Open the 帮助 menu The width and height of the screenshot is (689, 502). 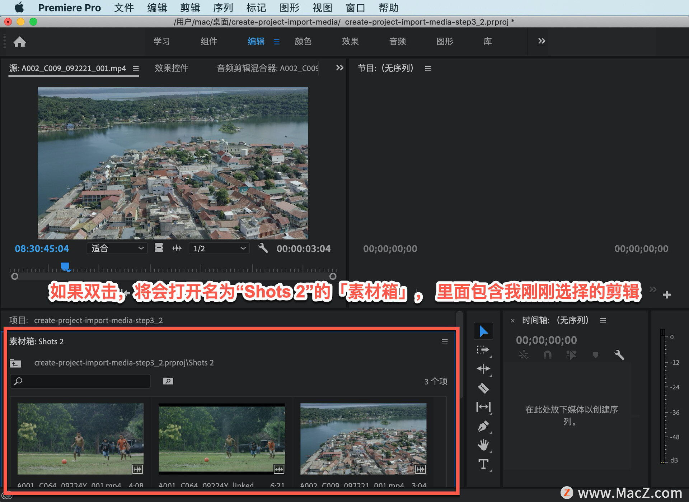click(389, 8)
